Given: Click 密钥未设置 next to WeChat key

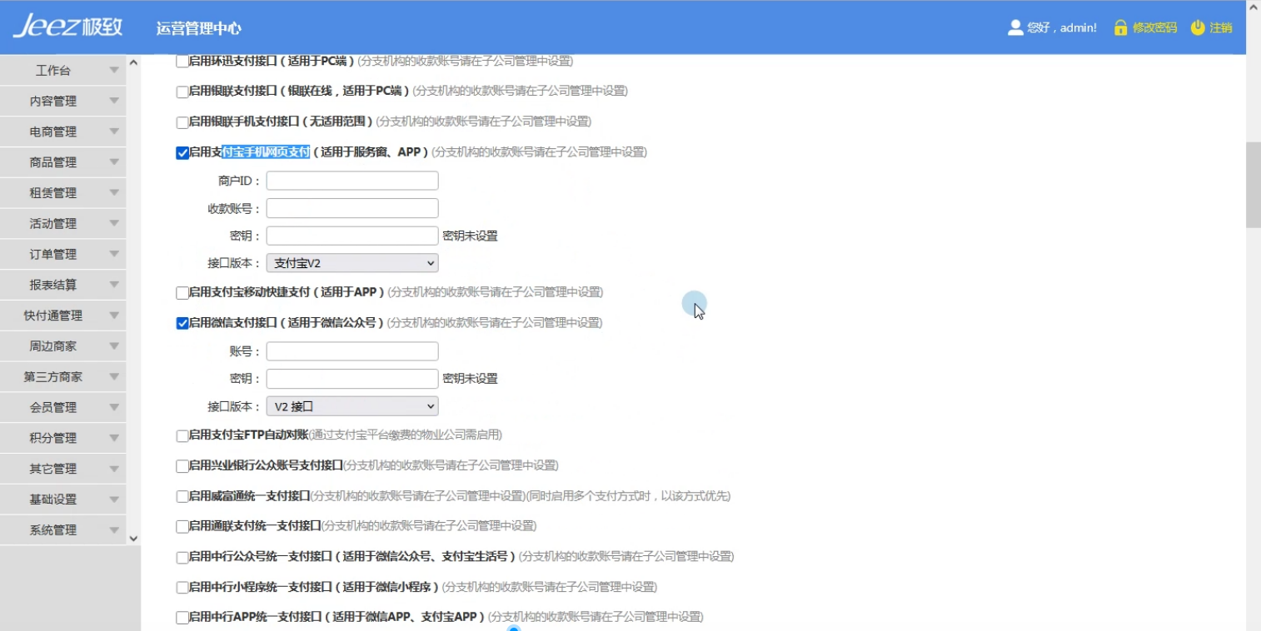Looking at the screenshot, I should [x=470, y=379].
